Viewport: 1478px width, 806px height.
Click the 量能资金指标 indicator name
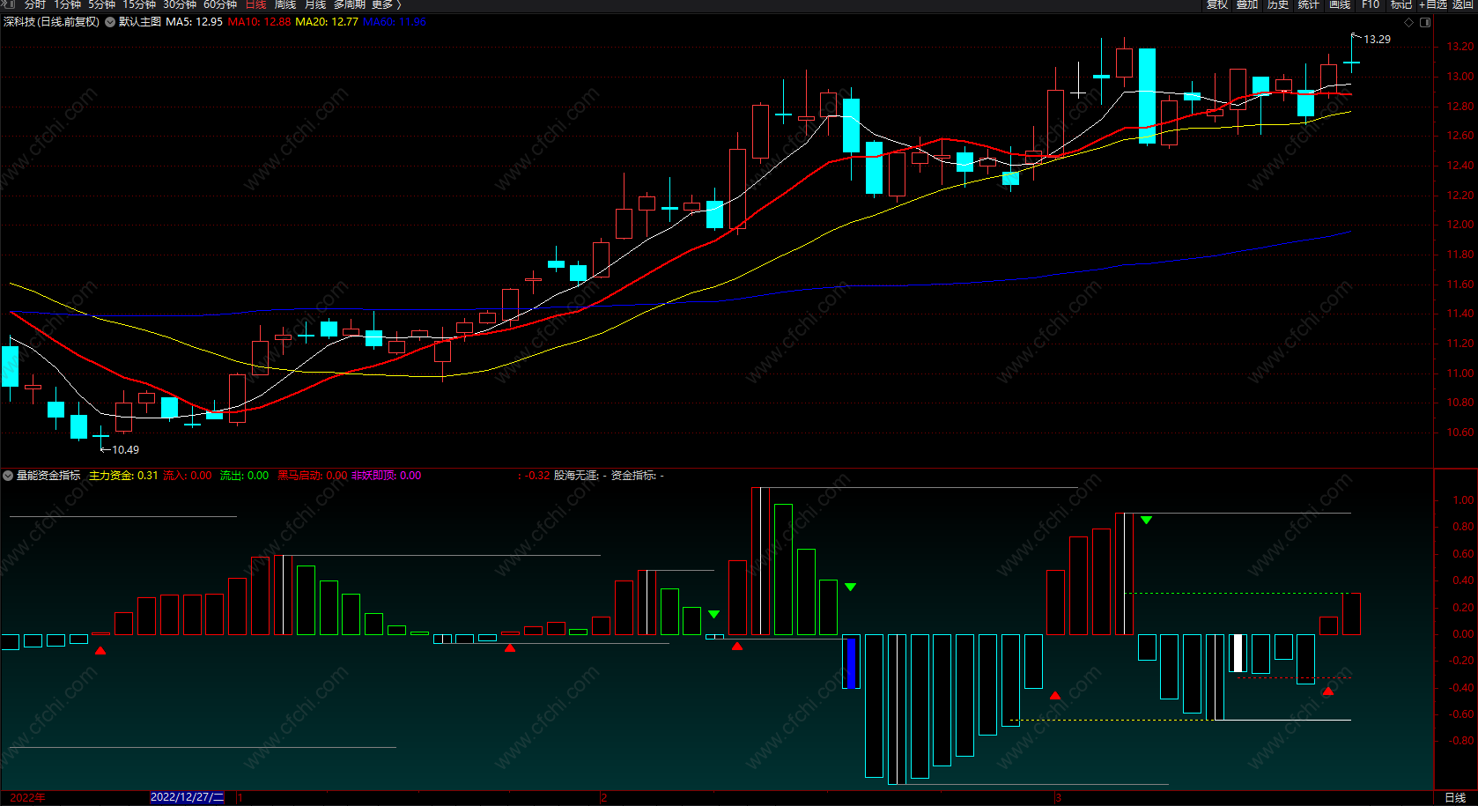[48, 476]
